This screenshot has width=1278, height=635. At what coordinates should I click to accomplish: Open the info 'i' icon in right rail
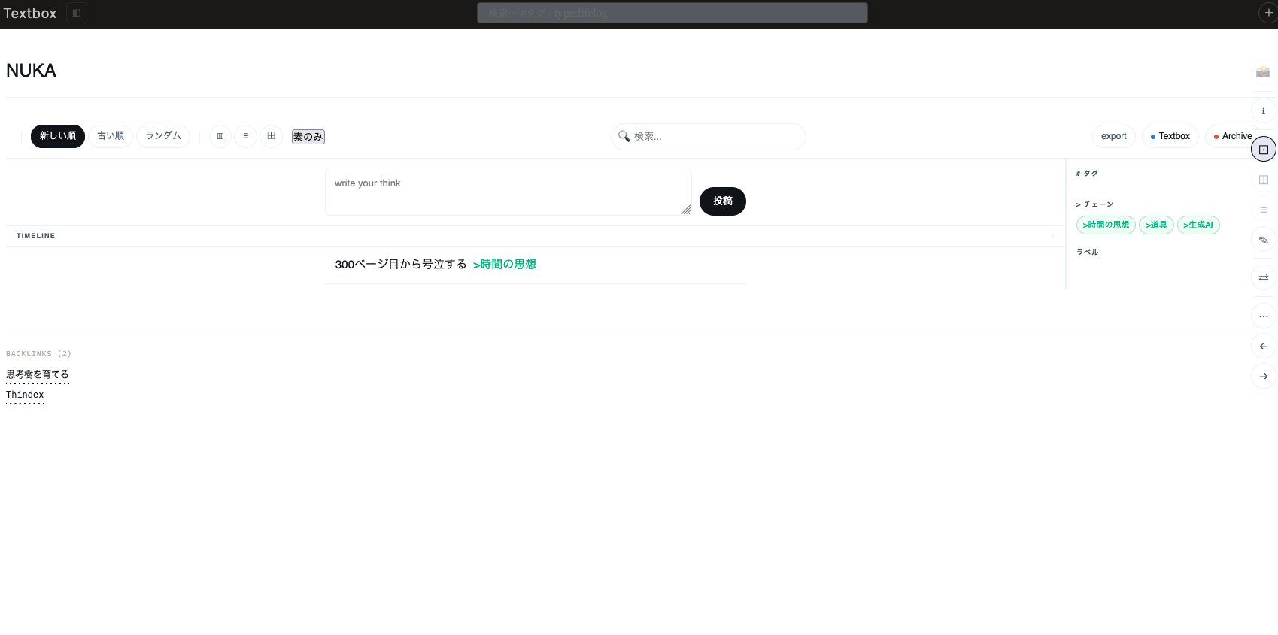(x=1264, y=111)
